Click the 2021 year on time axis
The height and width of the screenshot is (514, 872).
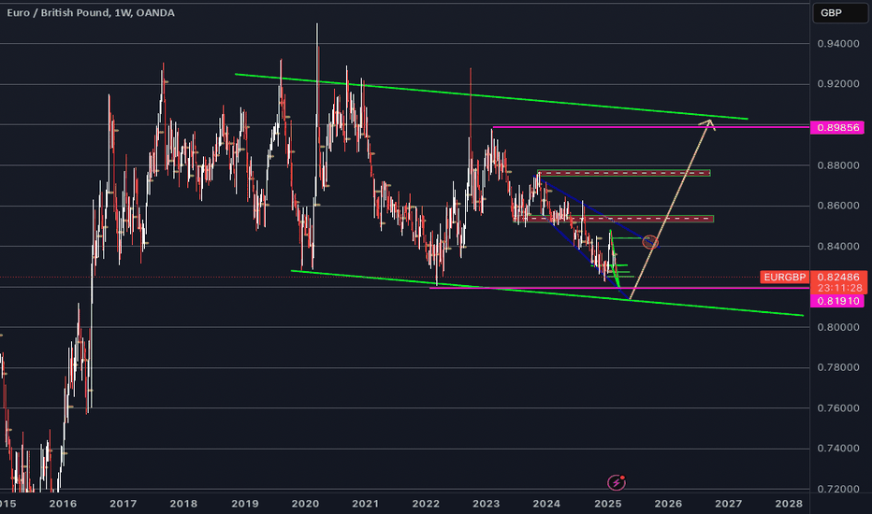366,504
